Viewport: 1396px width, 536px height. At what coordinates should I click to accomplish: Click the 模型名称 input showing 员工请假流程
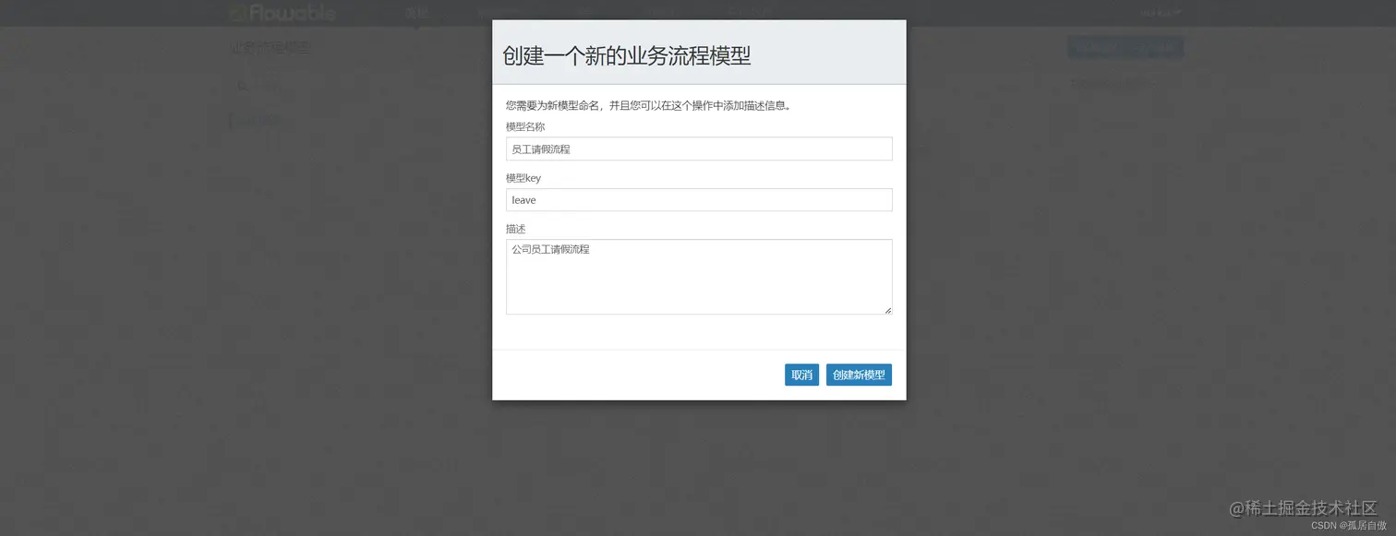(698, 149)
